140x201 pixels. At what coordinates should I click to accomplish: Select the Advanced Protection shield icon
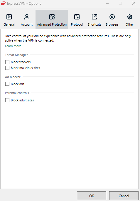[x=52, y=17]
